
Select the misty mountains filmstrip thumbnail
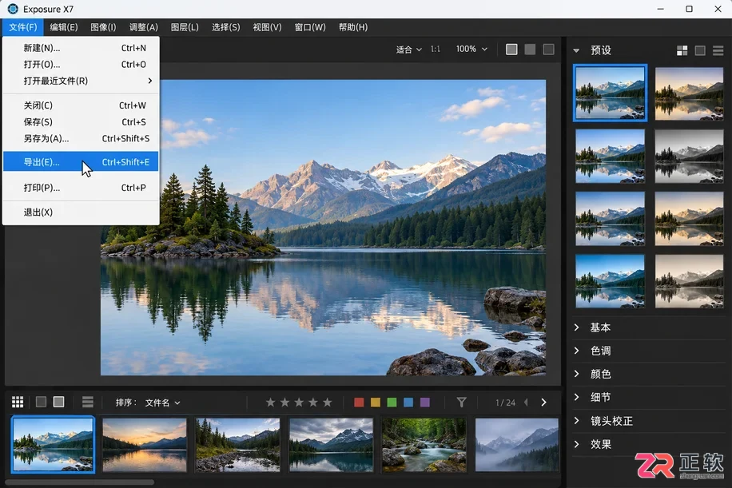tap(517, 445)
